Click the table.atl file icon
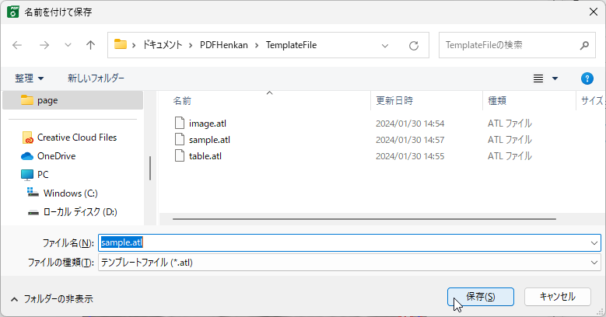 pos(180,155)
